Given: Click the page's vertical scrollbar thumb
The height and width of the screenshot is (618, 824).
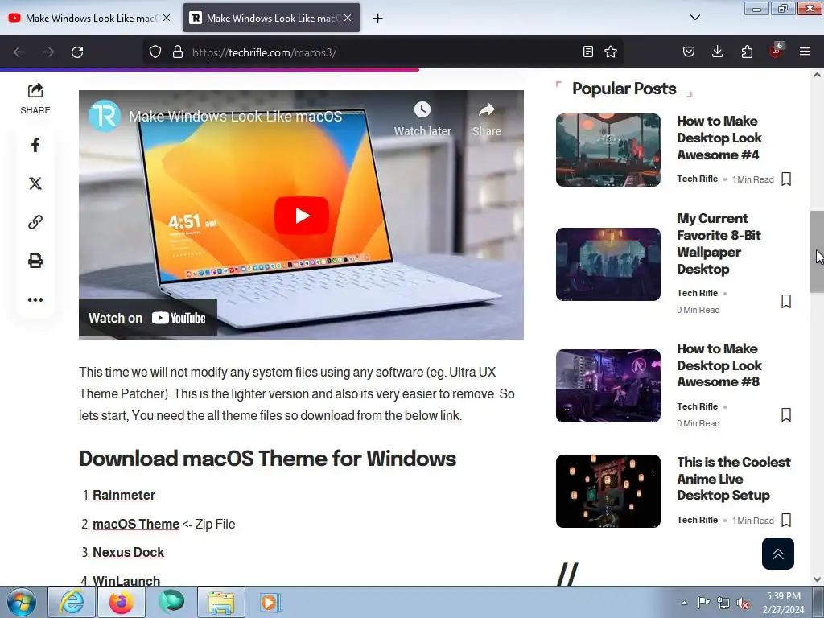Looking at the screenshot, I should point(817,252).
